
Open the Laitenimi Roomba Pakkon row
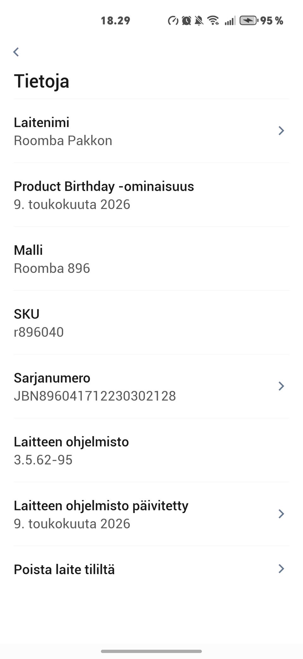click(151, 131)
